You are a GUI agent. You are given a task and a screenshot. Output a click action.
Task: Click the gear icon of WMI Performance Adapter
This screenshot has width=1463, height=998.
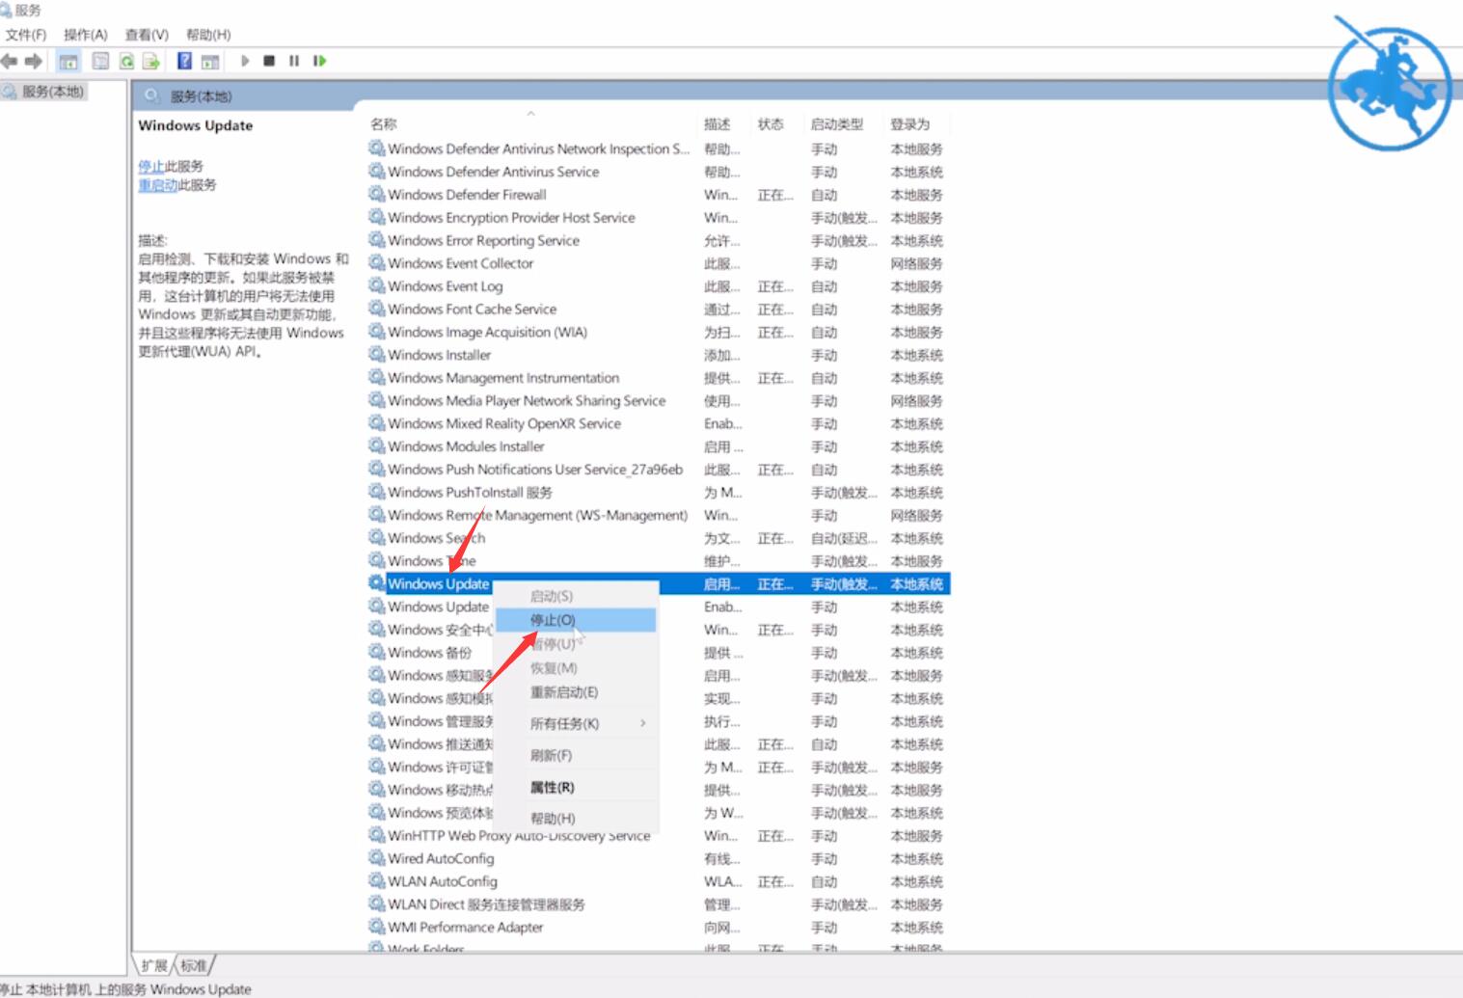click(x=377, y=926)
